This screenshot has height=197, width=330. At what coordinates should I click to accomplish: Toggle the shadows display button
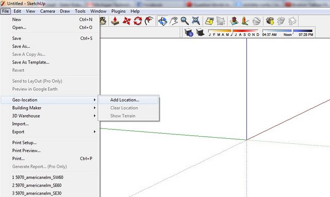200,32
